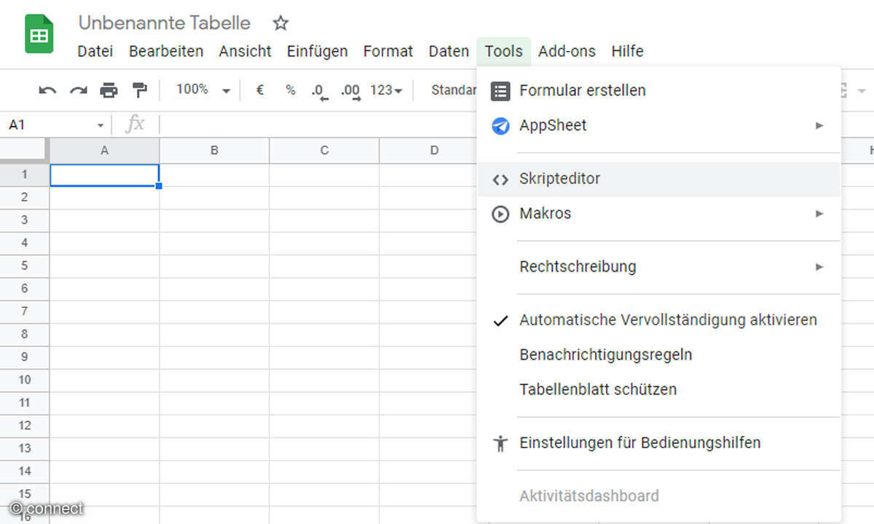Select column C header

[324, 151]
